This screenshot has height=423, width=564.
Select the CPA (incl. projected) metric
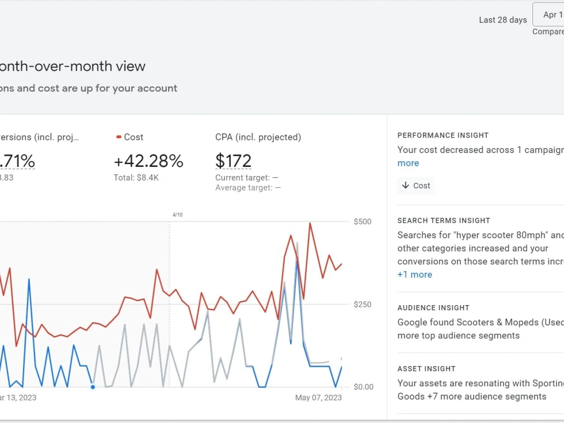pos(258,137)
